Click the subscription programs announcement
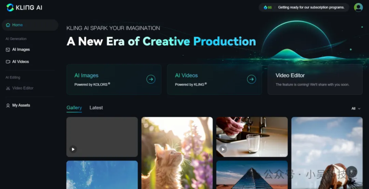 [311, 7]
